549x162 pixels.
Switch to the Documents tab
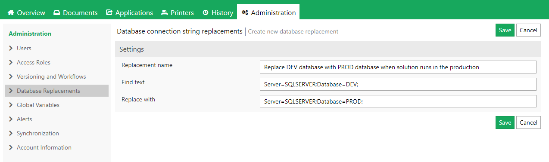click(x=75, y=12)
